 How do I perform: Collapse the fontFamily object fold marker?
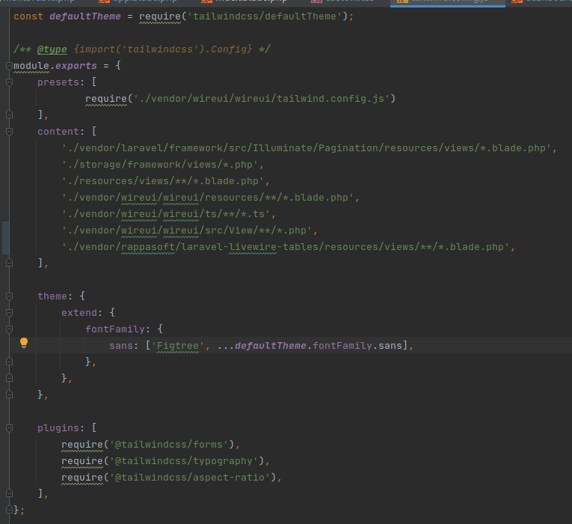(x=10, y=329)
